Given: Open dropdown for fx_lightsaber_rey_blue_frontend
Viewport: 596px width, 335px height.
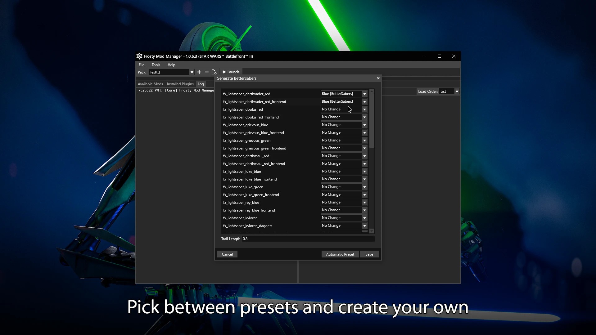Looking at the screenshot, I should [344, 210].
